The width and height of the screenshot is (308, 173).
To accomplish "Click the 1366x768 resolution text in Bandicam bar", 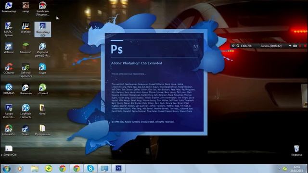I will (246, 46).
